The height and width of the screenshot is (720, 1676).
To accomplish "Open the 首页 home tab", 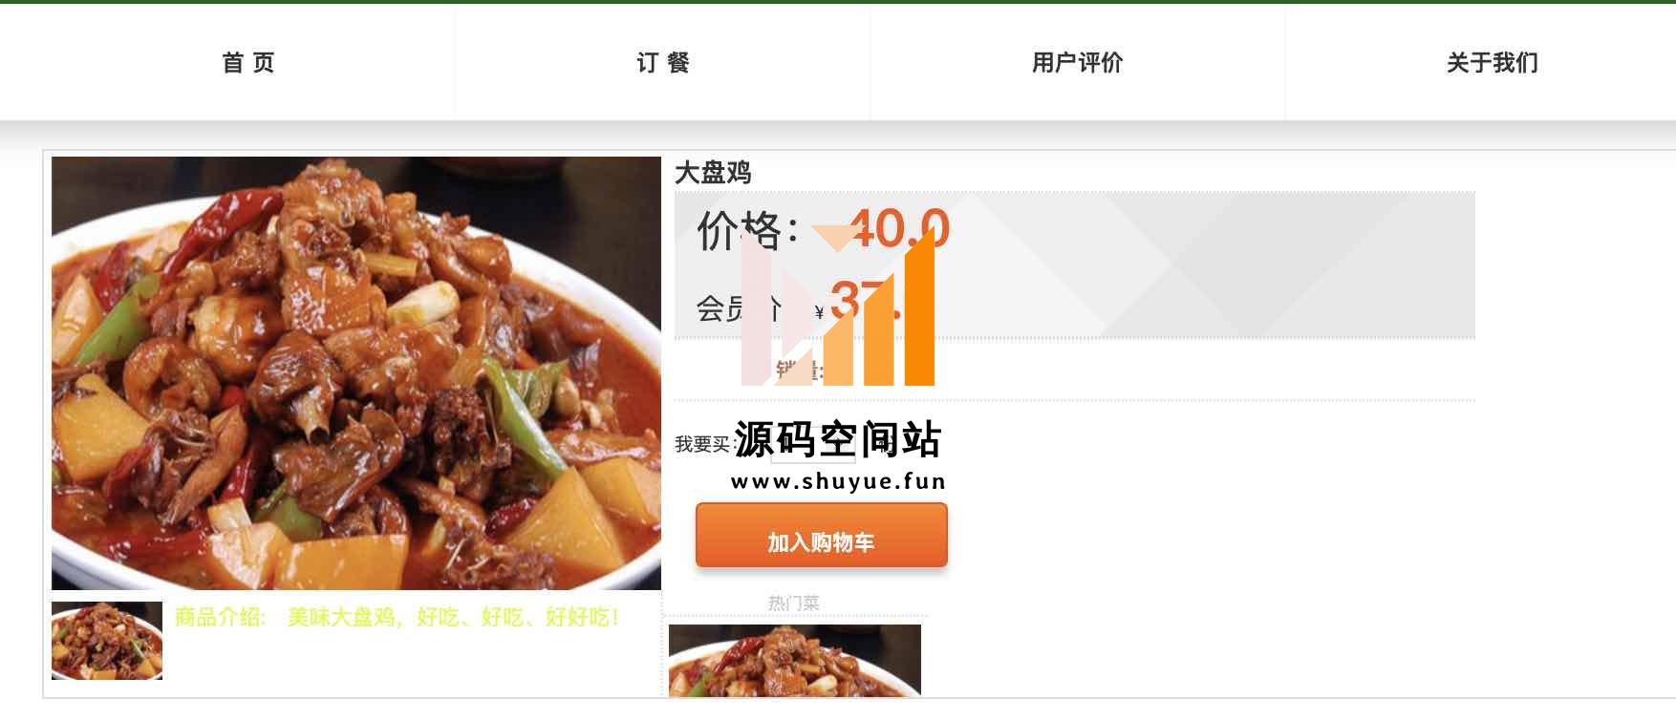I will pos(248,63).
